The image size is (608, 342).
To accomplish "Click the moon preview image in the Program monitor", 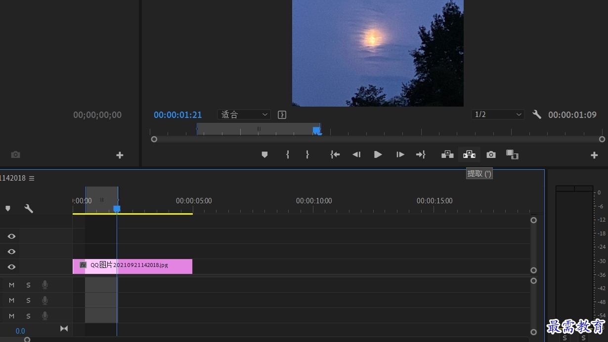I will point(378,53).
